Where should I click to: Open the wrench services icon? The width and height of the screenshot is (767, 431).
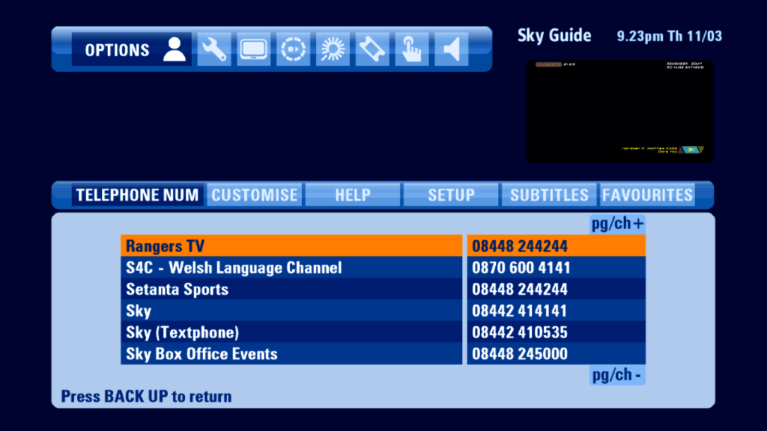(214, 50)
